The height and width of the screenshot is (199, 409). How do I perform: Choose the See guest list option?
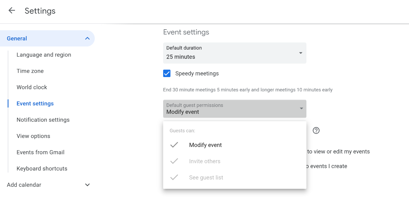206,177
